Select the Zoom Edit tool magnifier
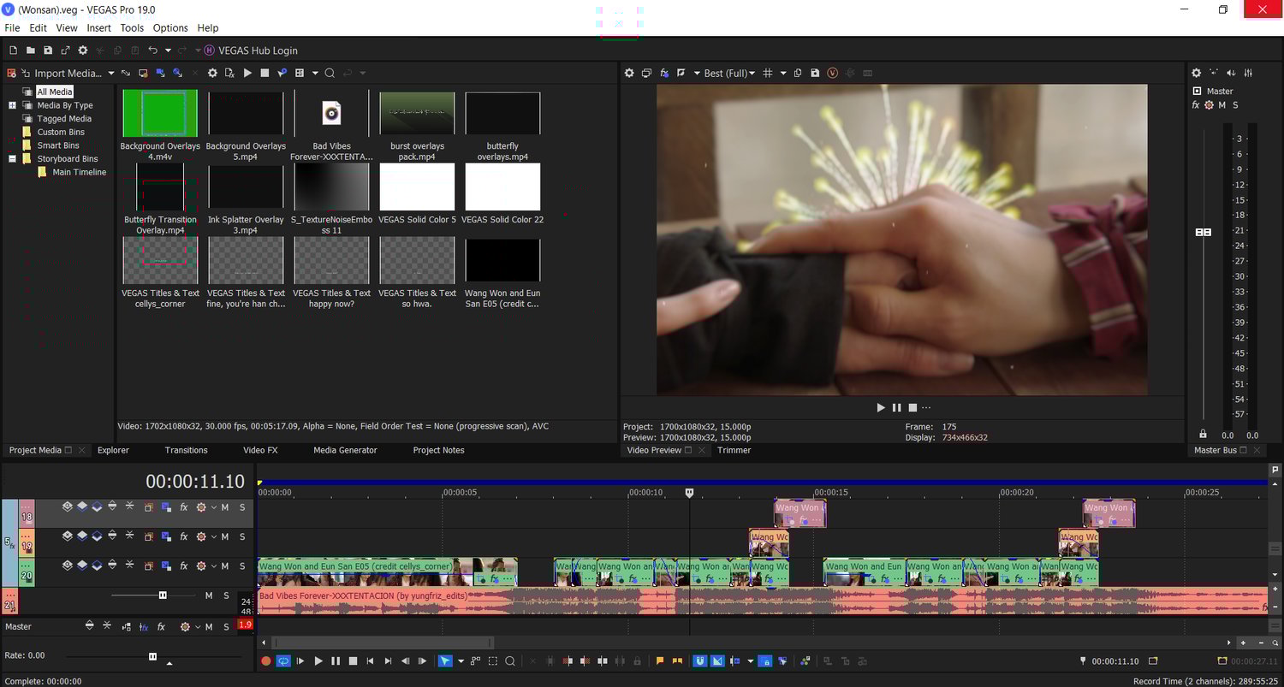The height and width of the screenshot is (687, 1284). tap(510, 661)
